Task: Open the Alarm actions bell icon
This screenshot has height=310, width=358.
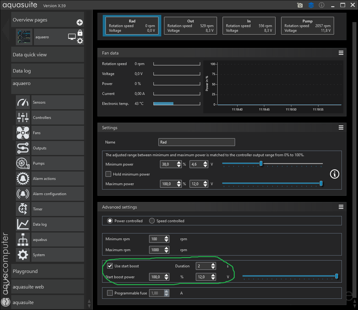Action: [23, 179]
